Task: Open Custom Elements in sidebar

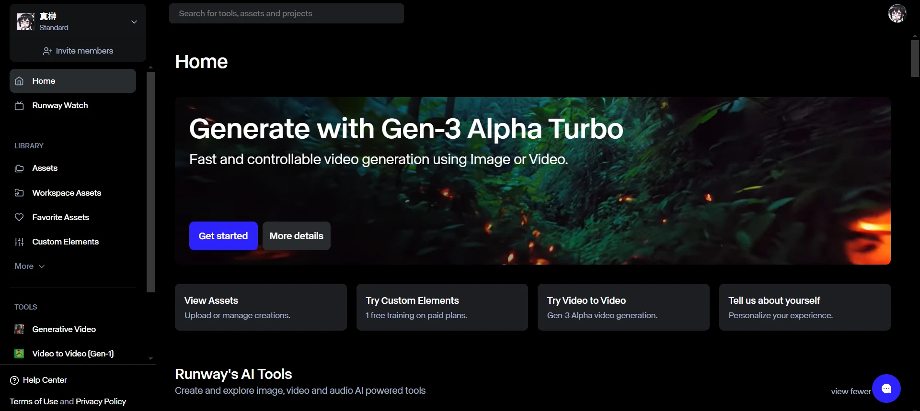Action: [x=73, y=242]
